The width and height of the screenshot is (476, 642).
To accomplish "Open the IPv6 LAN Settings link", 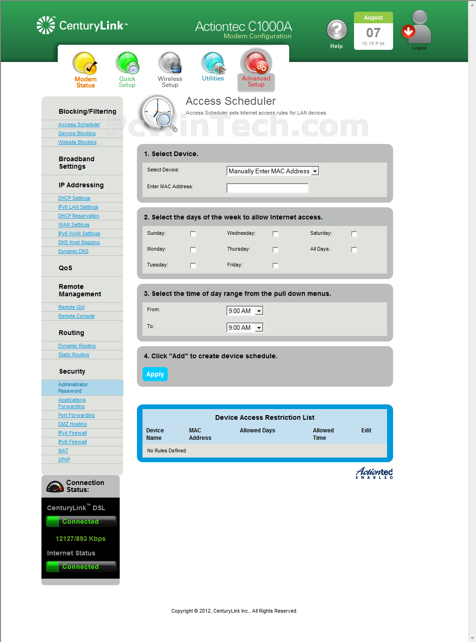I will (78, 207).
